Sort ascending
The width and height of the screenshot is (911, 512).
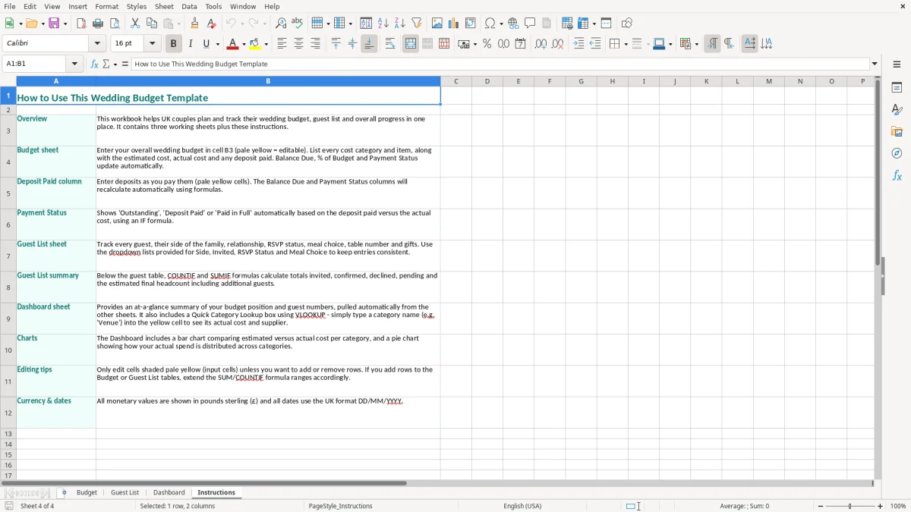(x=383, y=24)
